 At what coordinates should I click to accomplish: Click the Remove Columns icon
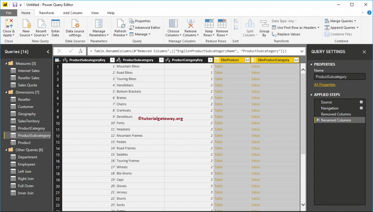pos(191,28)
